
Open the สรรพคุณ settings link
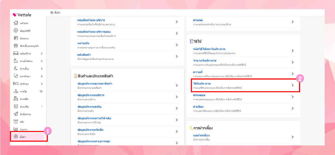pos(199,95)
